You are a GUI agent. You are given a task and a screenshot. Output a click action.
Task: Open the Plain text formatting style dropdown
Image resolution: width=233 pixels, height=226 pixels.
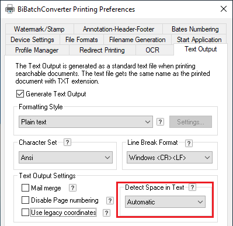click(86, 122)
